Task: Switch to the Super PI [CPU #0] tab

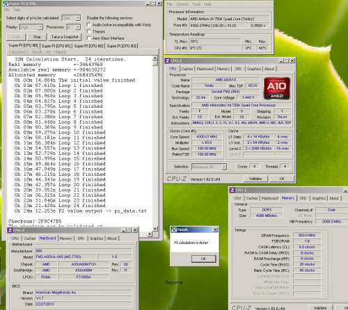Action: (23, 46)
